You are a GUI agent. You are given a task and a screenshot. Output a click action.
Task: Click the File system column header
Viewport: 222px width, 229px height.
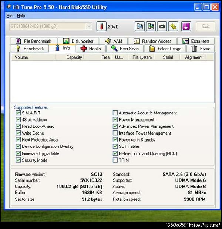(x=141, y=57)
